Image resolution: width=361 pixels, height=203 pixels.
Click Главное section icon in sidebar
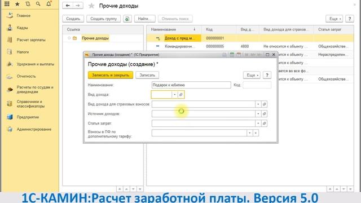[x=10, y=15]
